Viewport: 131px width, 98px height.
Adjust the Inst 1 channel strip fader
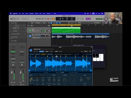12,72
